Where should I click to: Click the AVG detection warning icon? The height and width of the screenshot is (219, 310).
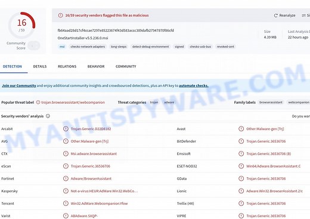(x=66, y=141)
